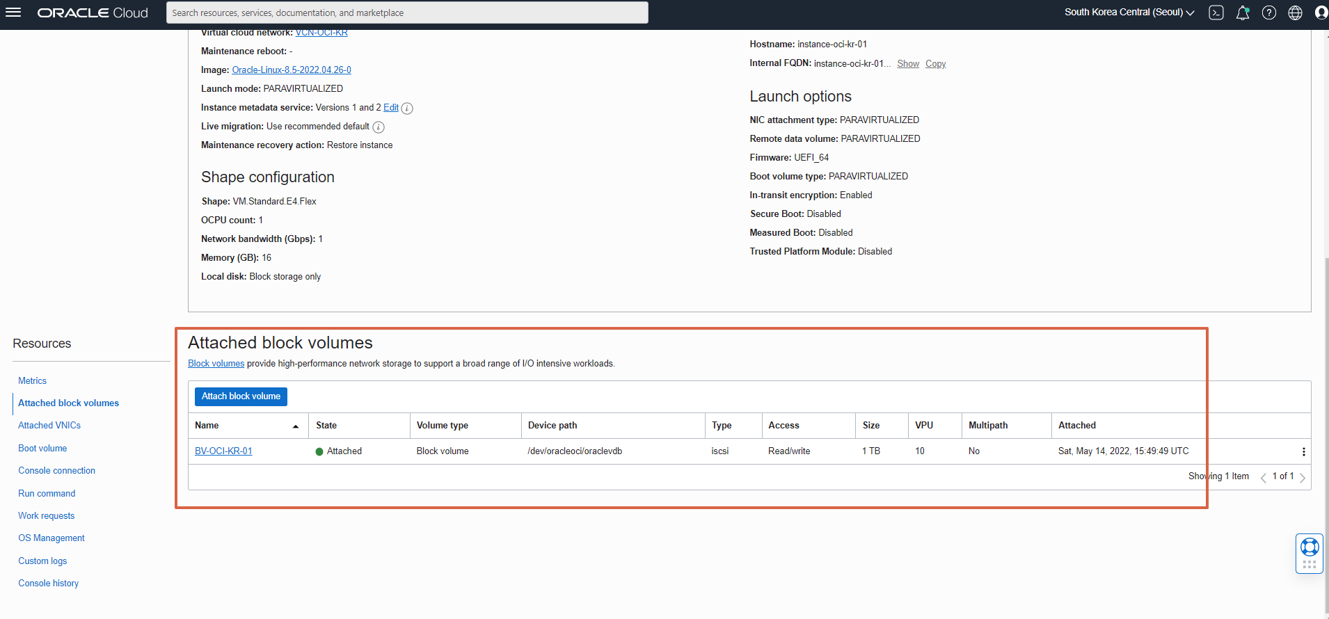Image resolution: width=1329 pixels, height=619 pixels.
Task: Open Custom logs resource
Action: (x=42, y=561)
